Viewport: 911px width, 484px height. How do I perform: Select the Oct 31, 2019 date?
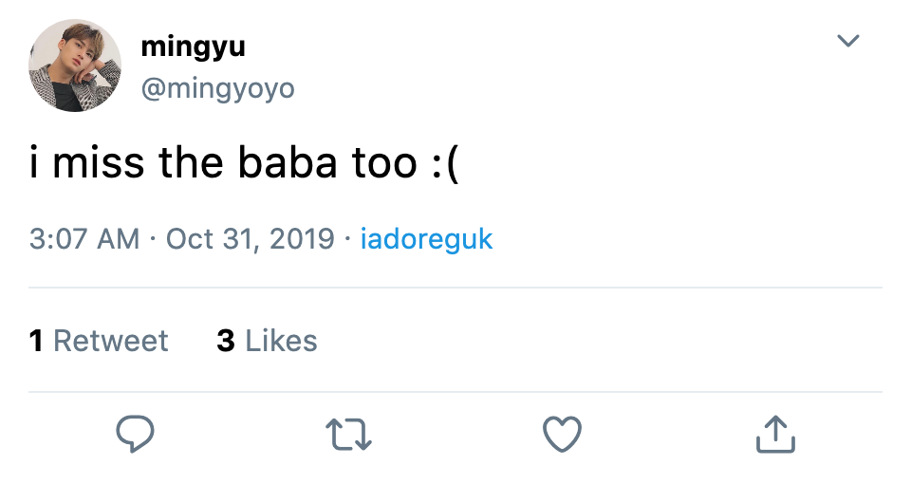point(251,239)
